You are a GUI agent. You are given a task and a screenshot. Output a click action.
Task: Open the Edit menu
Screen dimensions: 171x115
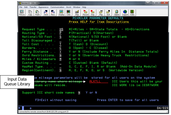coord(26,7)
